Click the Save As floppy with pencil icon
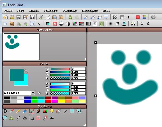This screenshot has width=162, height=127. click(x=26, y=17)
